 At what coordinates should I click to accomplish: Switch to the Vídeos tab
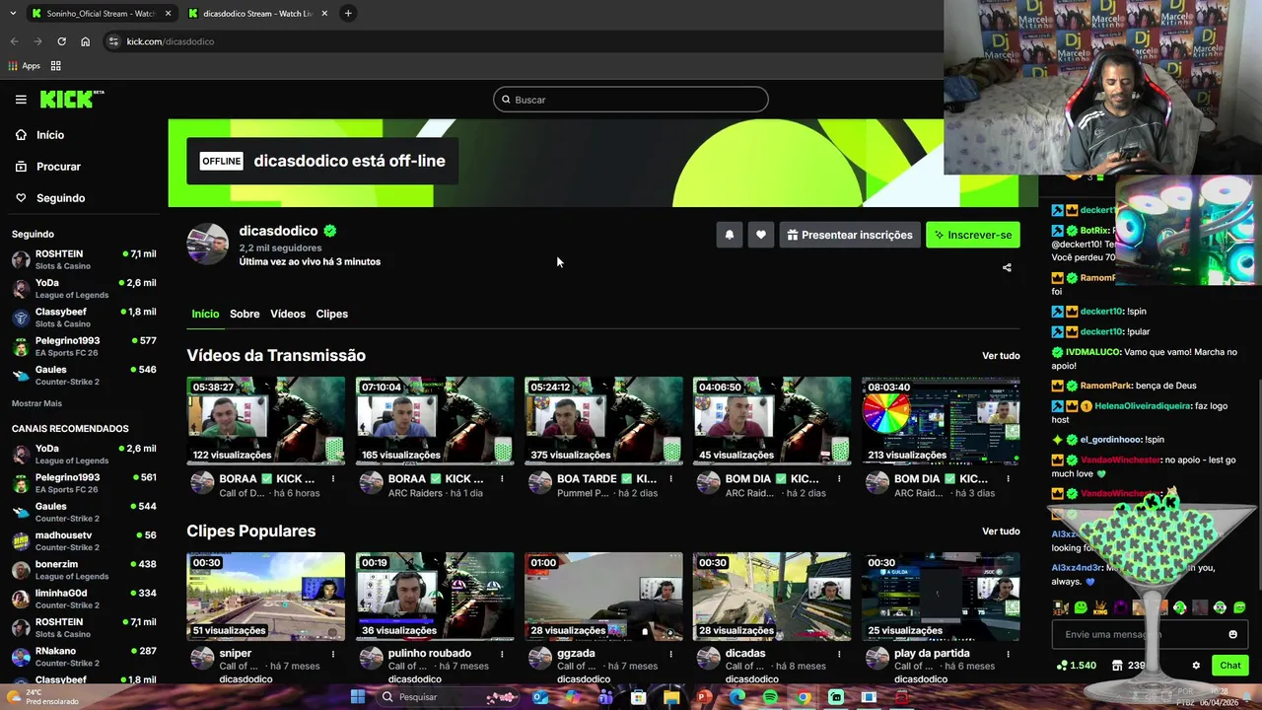(288, 314)
